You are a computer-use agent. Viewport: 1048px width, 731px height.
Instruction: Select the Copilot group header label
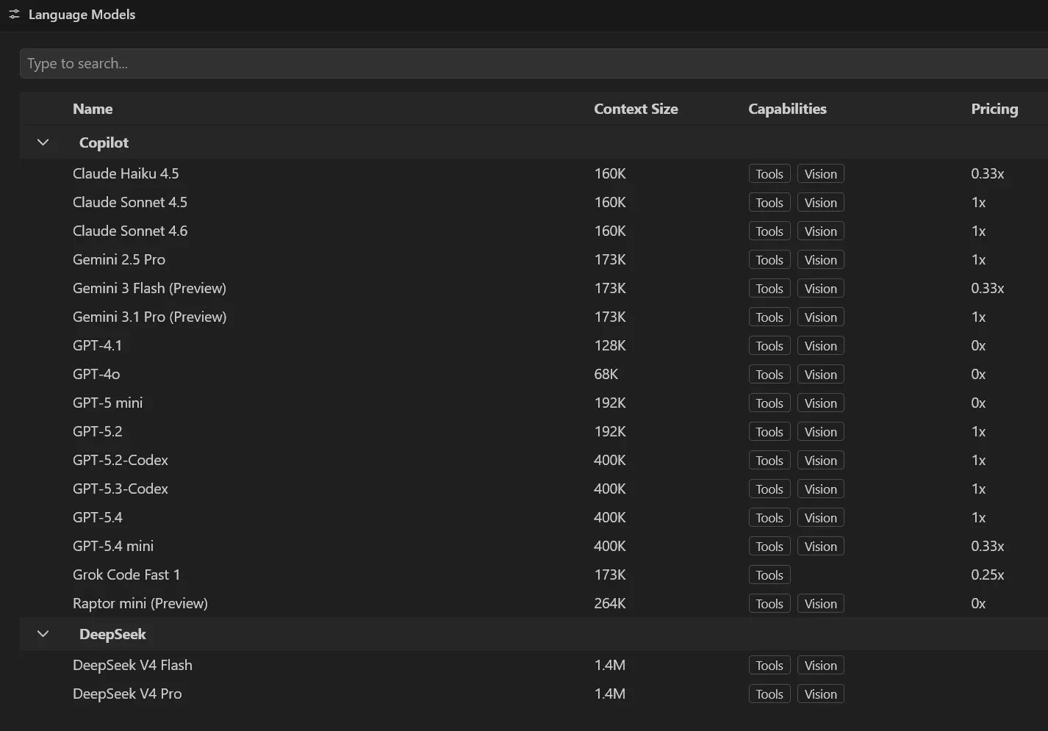[x=104, y=143]
